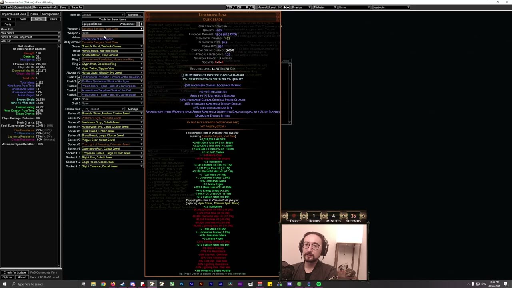
Task: Open Spotify from the taskbar
Action: coord(319,284)
